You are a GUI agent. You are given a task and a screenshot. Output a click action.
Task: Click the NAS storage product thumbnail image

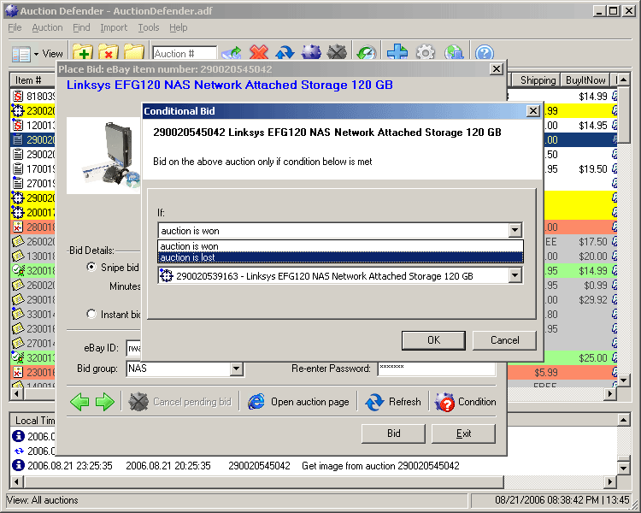point(103,156)
